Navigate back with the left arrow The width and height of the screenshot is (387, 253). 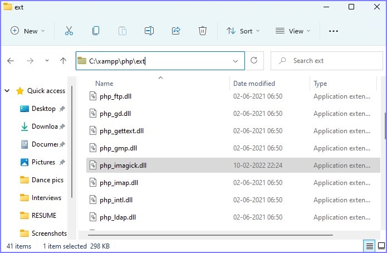click(11, 61)
